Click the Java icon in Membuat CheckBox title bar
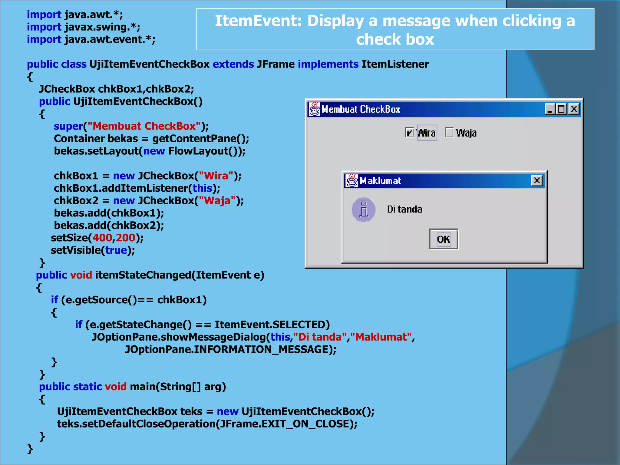Viewport: 620px width, 465px height. [315, 109]
